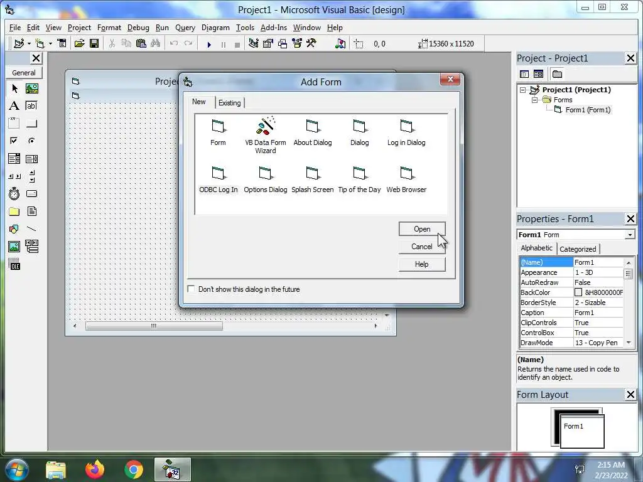Select the OLE container toolbox control
The height and width of the screenshot is (482, 643).
pyautogui.click(x=14, y=264)
